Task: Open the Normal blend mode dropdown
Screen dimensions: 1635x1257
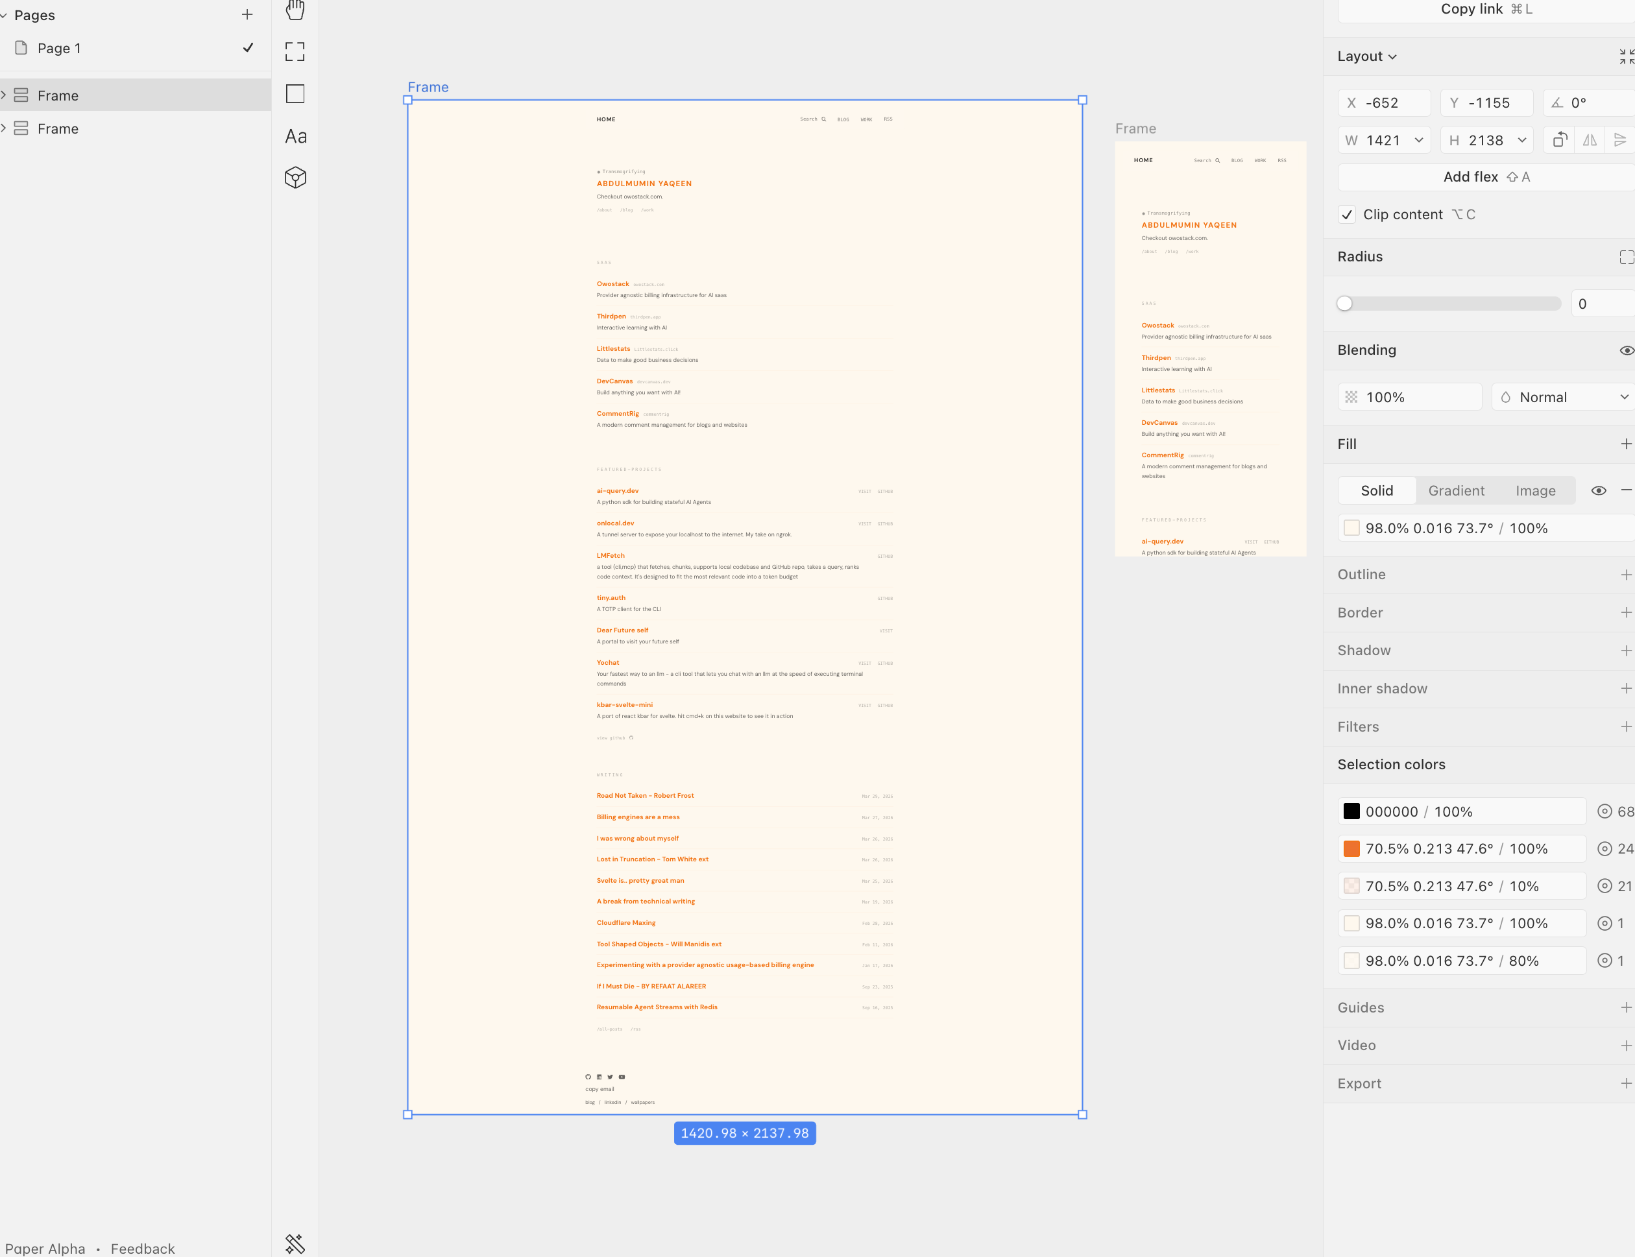Action: click(x=1564, y=398)
